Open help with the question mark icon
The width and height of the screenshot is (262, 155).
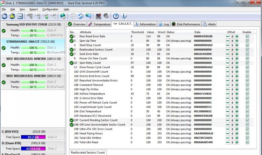click(x=116, y=16)
